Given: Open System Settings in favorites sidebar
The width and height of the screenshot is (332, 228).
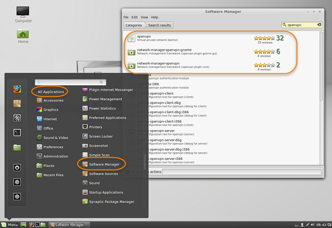Looking at the screenshot, I should click(17, 118).
